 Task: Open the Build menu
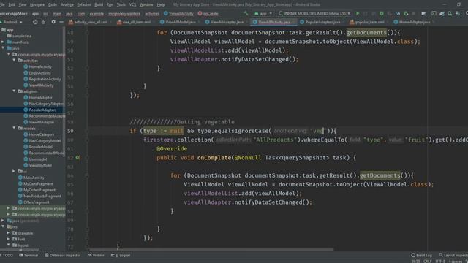click(x=99, y=4)
